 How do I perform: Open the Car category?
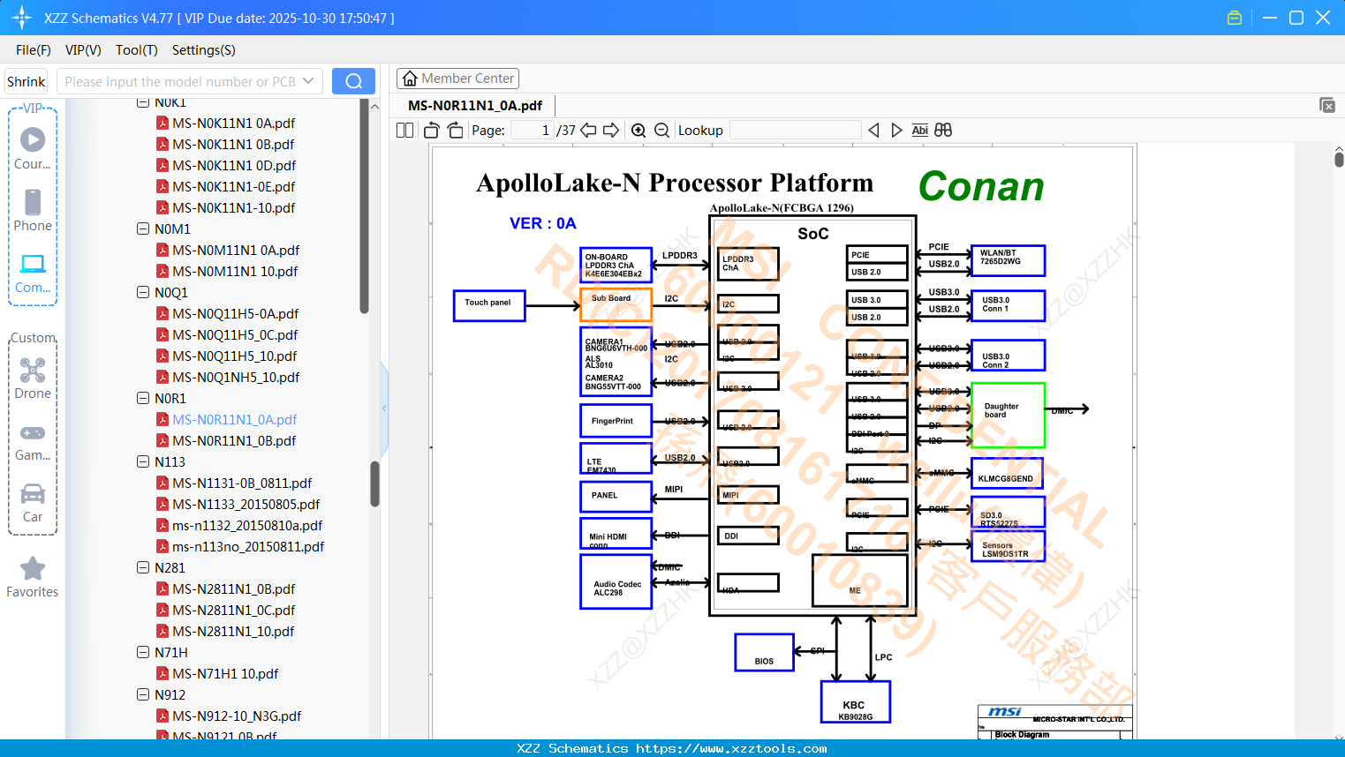[x=33, y=501]
